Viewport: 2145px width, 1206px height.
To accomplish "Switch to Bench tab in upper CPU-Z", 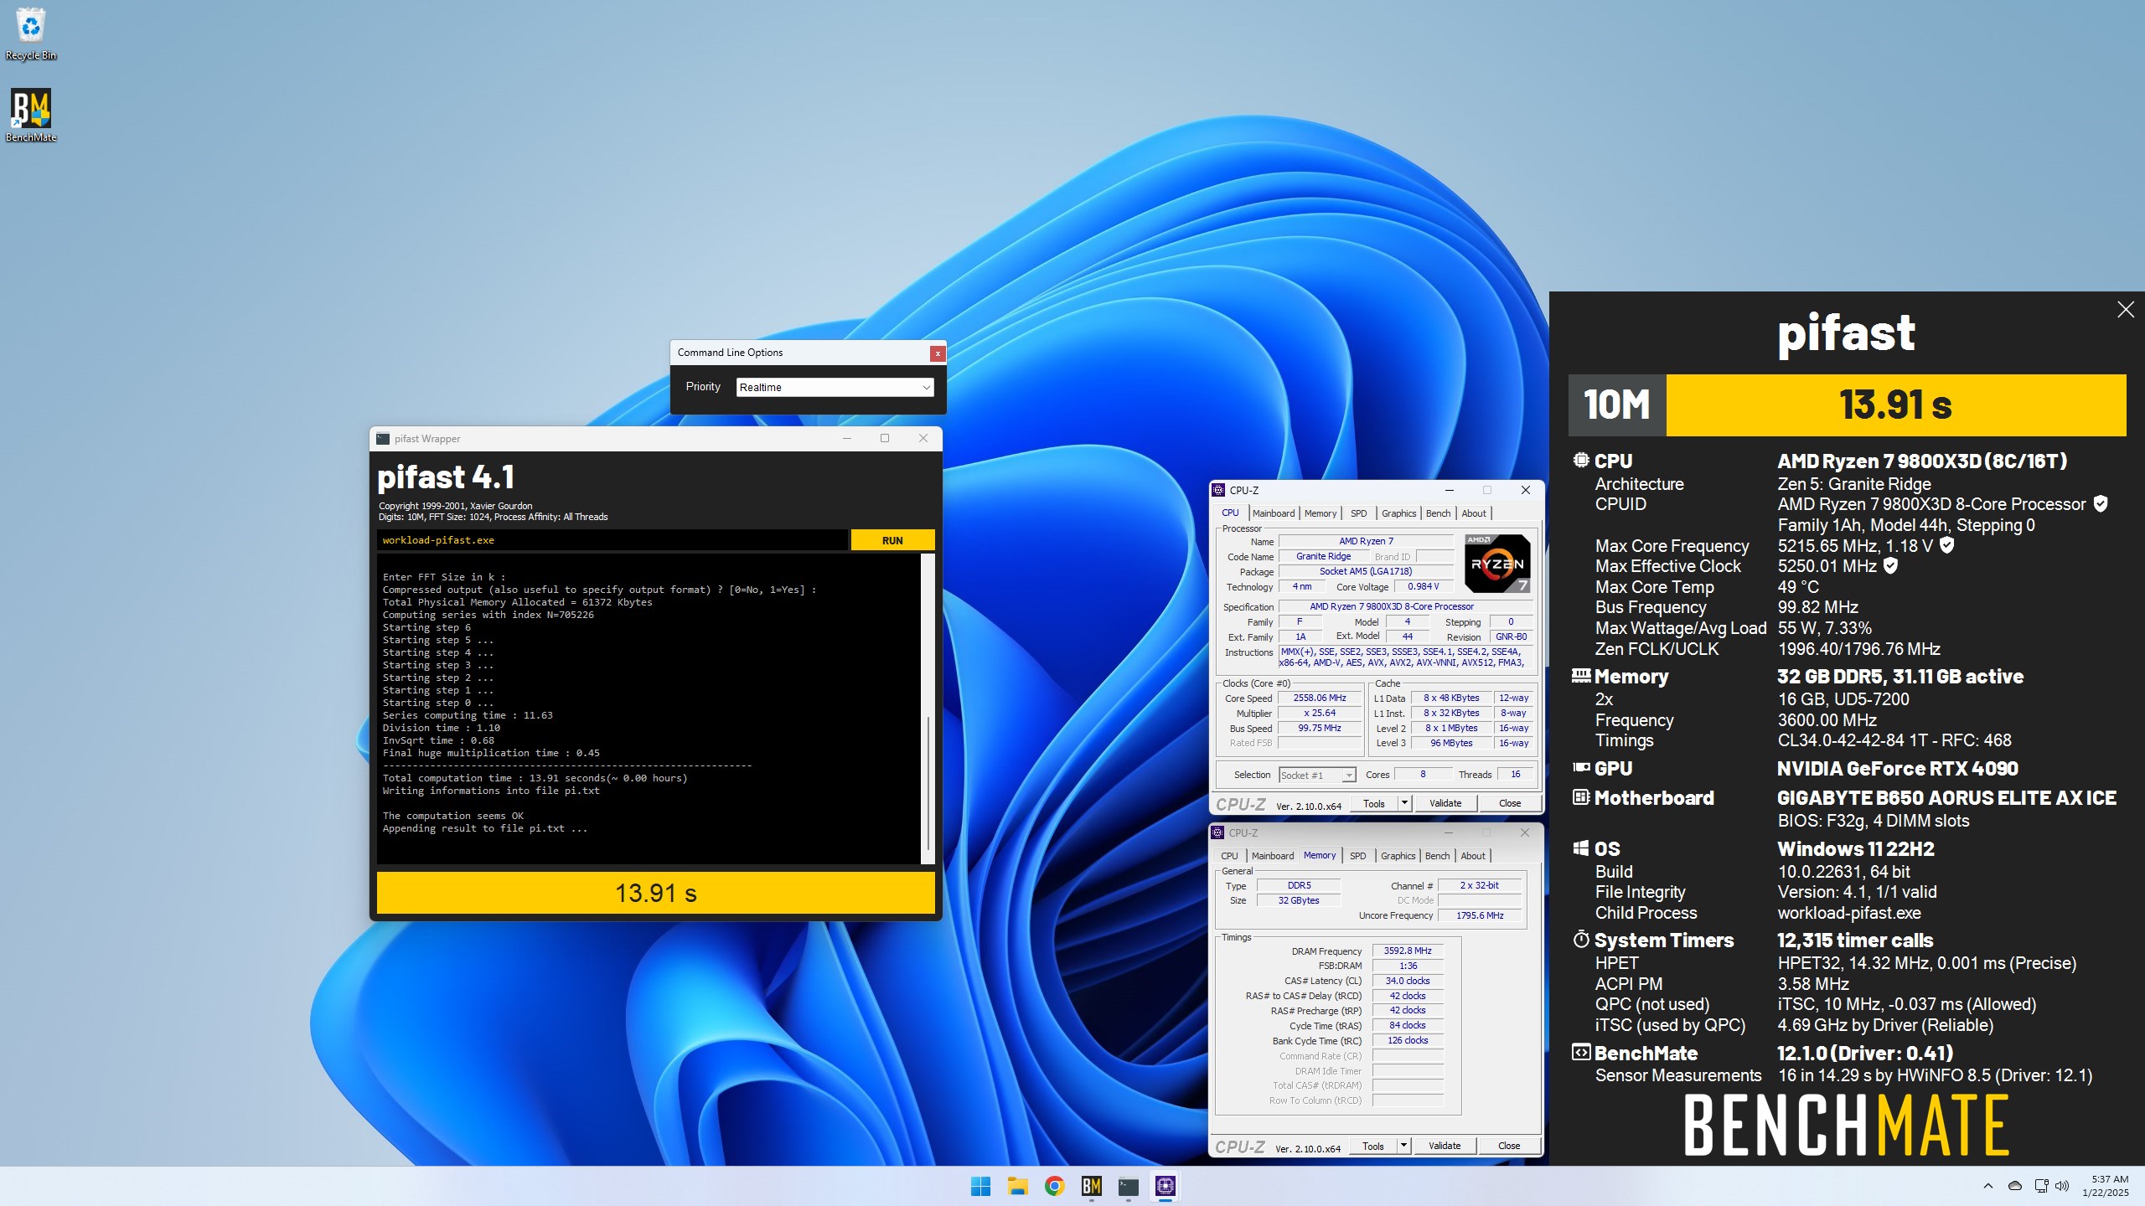I will 1438,513.
